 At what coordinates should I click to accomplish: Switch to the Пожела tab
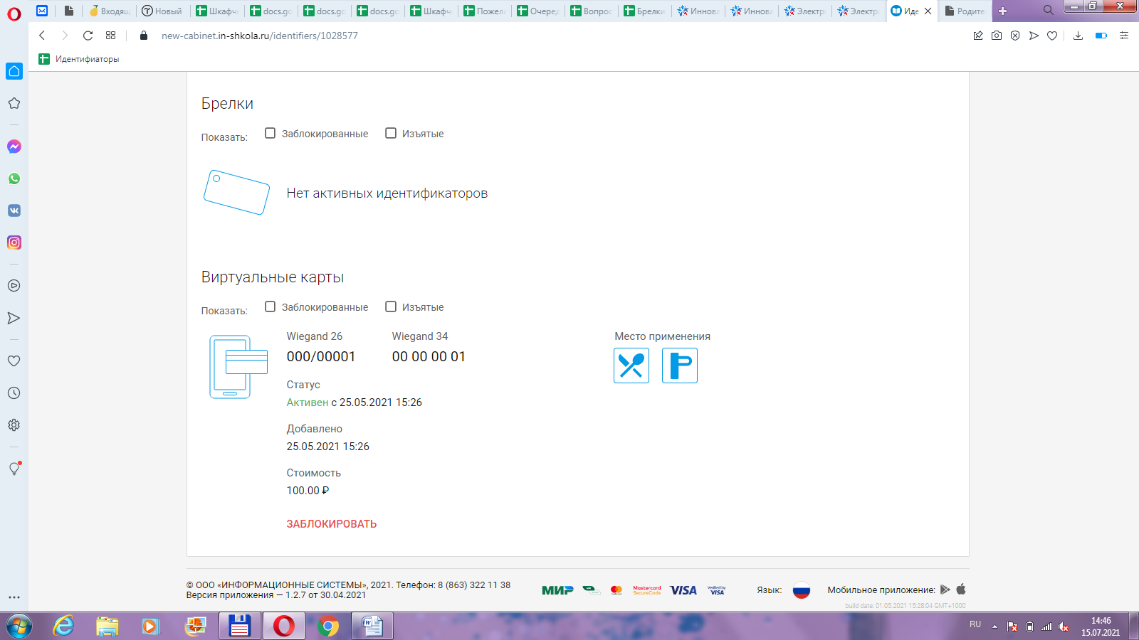(x=484, y=11)
